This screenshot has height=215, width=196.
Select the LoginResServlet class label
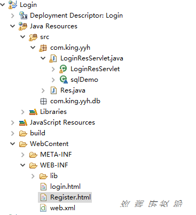pos(95,69)
